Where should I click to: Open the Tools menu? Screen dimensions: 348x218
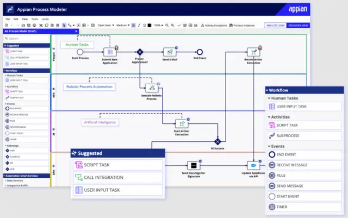tap(35, 19)
